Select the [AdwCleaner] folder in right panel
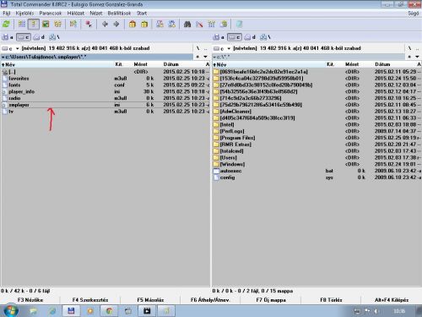 coord(316,112)
